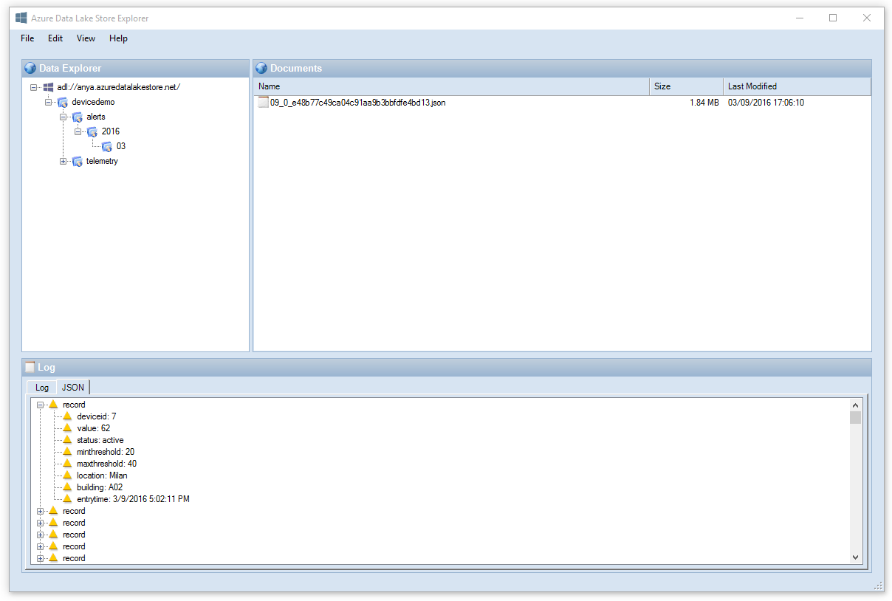Screen dimensions: 892x601
Task: Select the entrytime: 3/9/2016 5:02:11 PM node
Action: coord(133,499)
